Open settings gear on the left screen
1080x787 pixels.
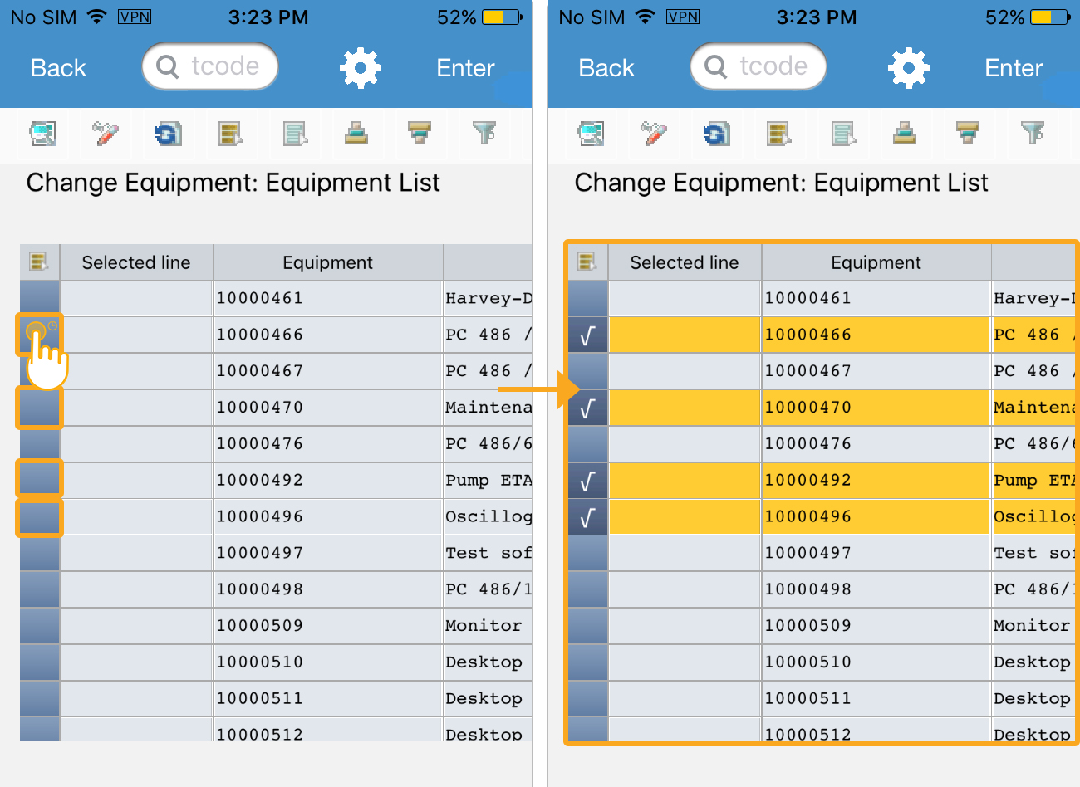[x=360, y=68]
